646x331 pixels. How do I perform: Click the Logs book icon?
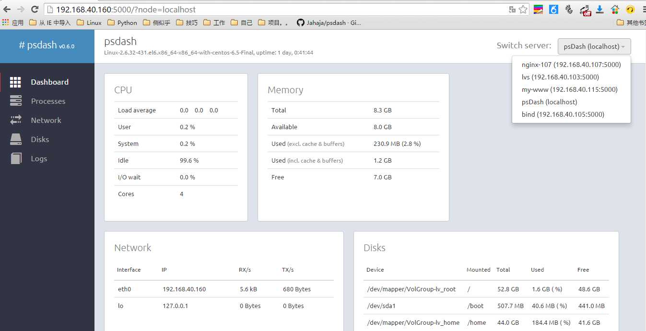(16, 158)
